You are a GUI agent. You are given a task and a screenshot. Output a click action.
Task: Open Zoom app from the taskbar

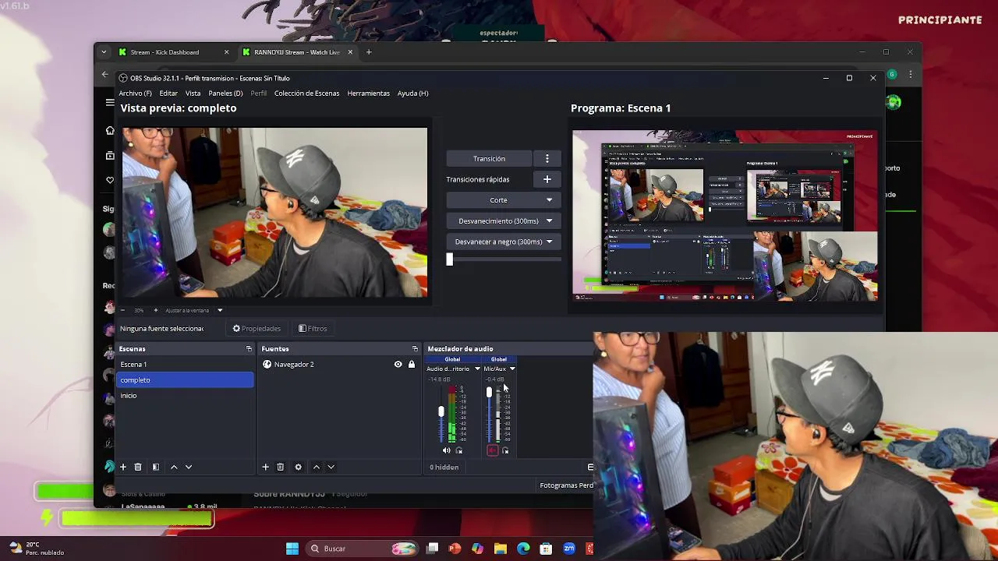569,549
